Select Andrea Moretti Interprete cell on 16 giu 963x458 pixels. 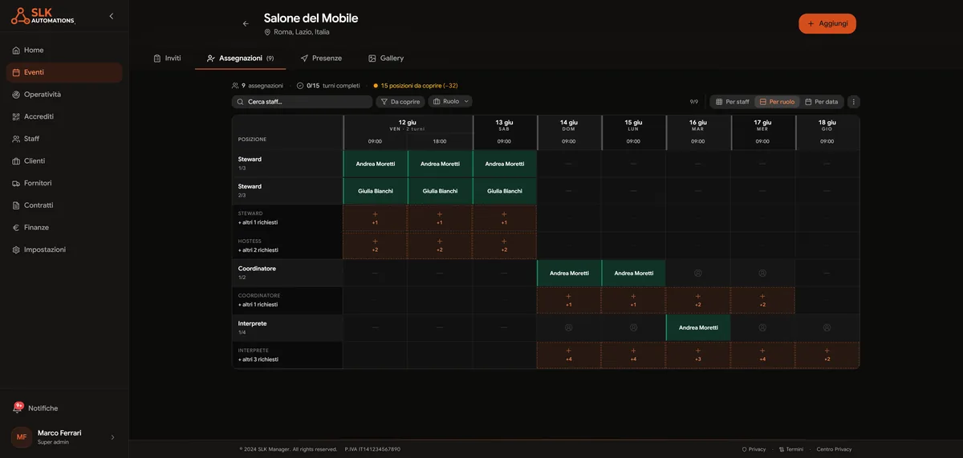click(x=697, y=327)
